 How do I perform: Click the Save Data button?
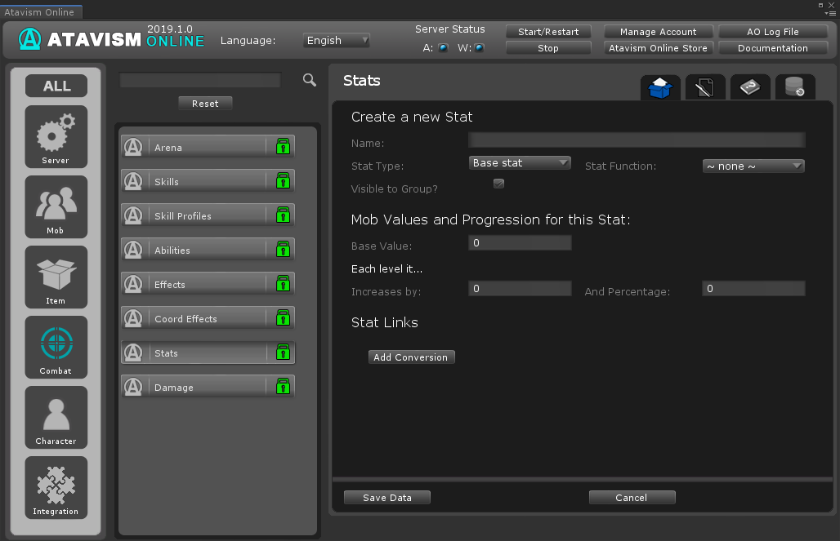click(x=386, y=498)
